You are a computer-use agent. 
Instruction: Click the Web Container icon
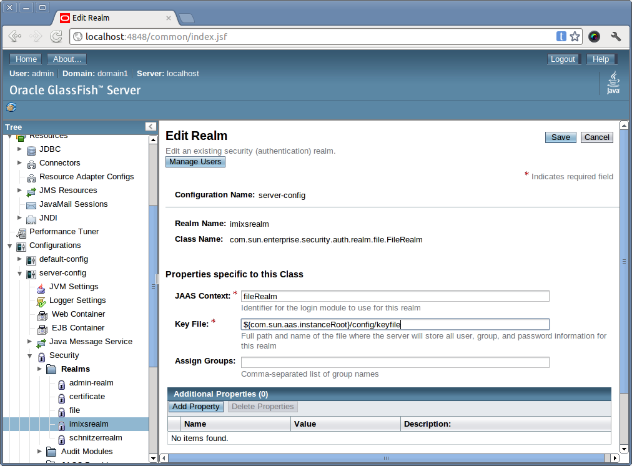[x=42, y=315]
